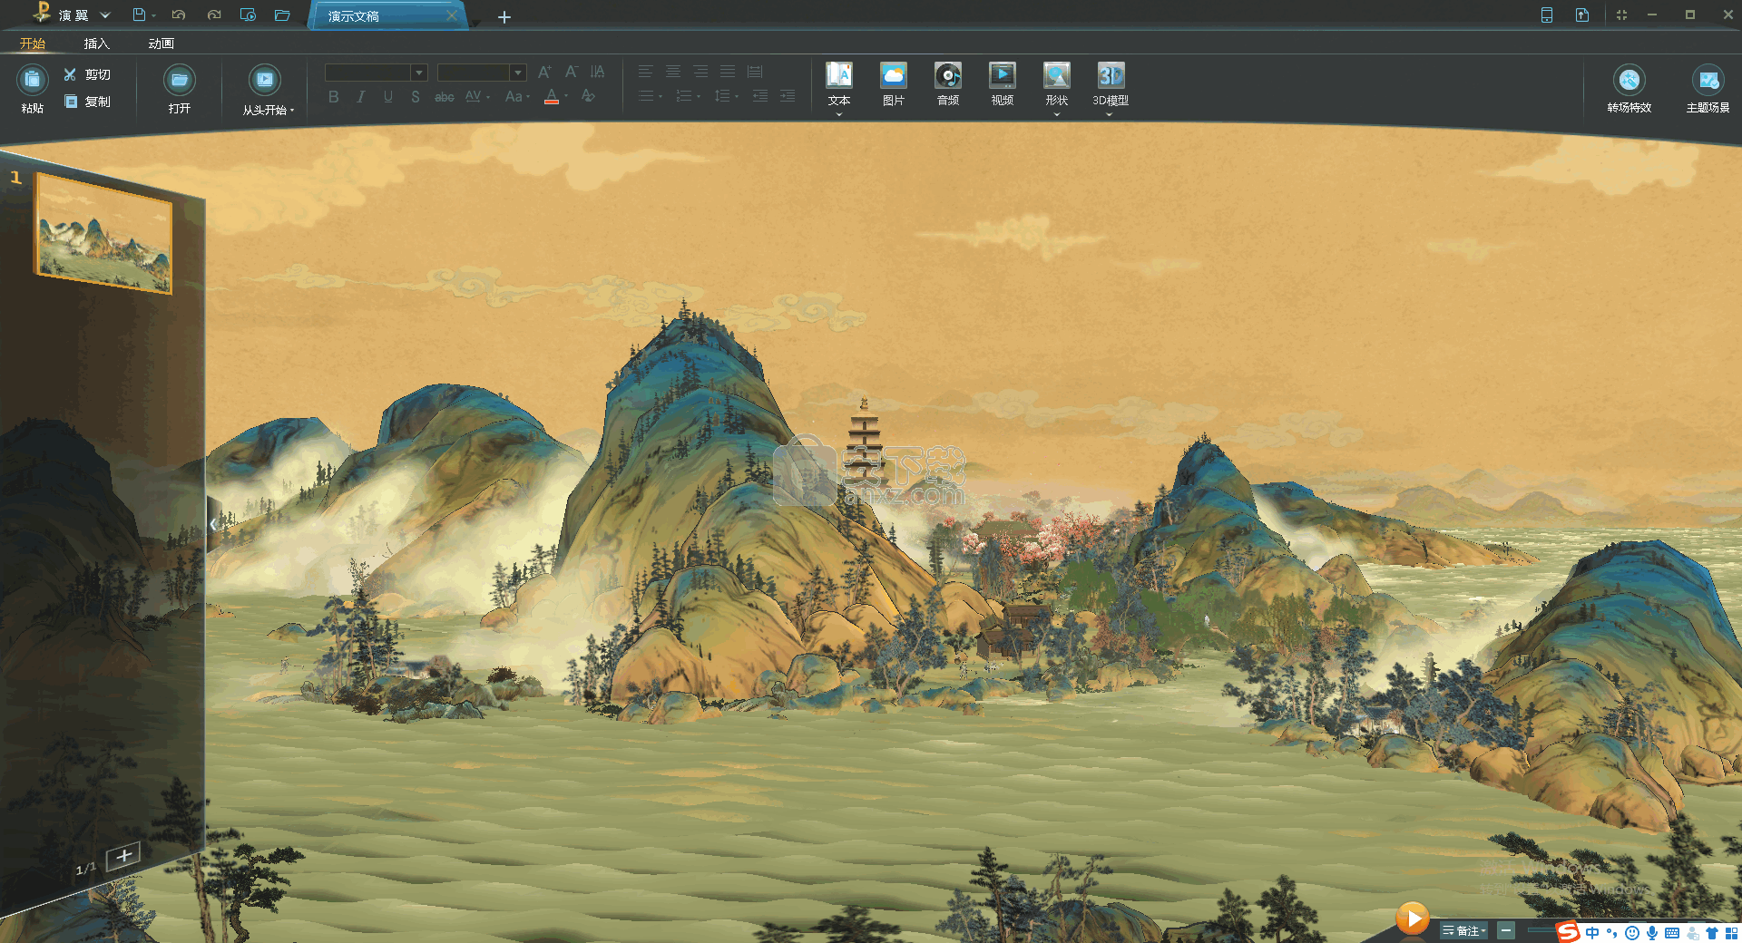Image resolution: width=1742 pixels, height=943 pixels.
Task: Toggle italic formatting
Action: [361, 96]
